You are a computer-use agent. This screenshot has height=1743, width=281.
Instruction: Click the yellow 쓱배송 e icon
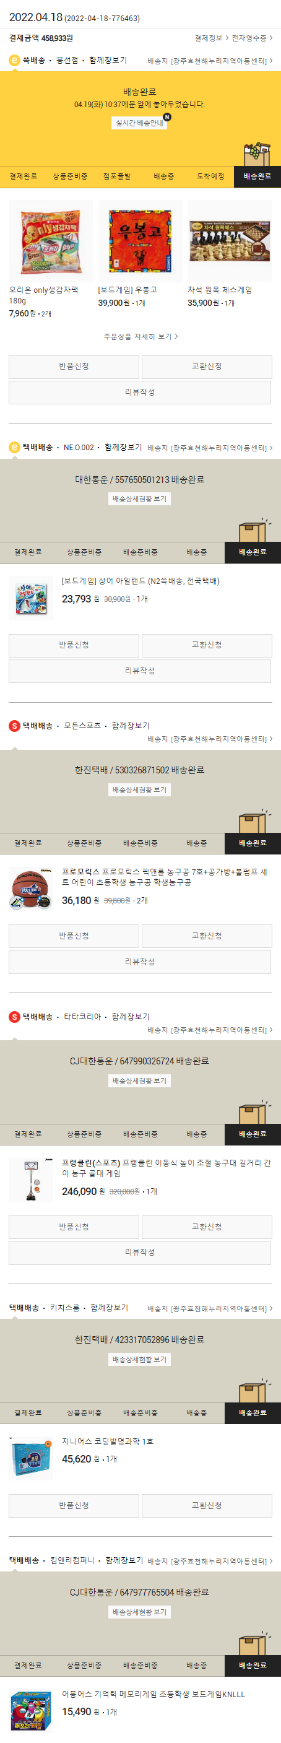point(14,60)
